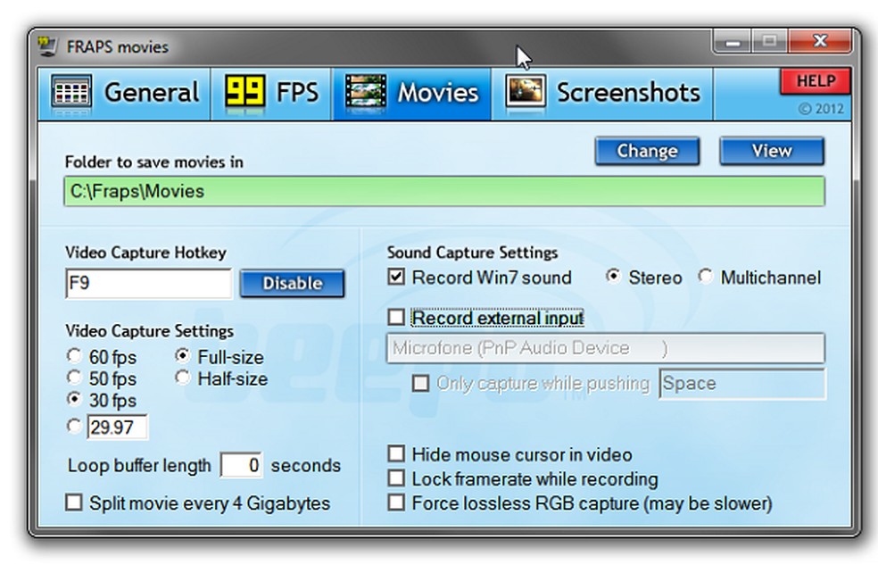The image size is (878, 565).
Task: Enable Lock framerate while recording
Action: click(x=396, y=479)
